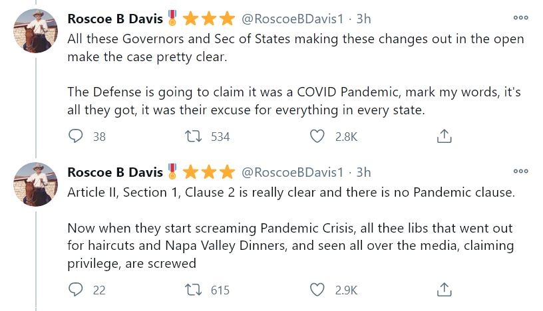Open Roscoe B Davis avatar on first tweet
Viewport: 543px width, 311px height.
(x=36, y=31)
